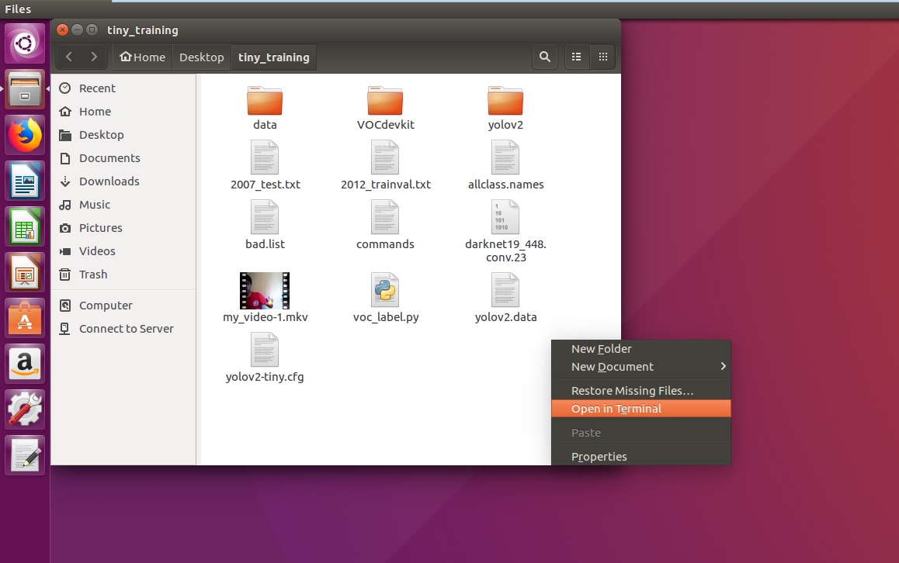Click the search magnifier icon in toolbar
The height and width of the screenshot is (563, 899).
click(x=545, y=57)
